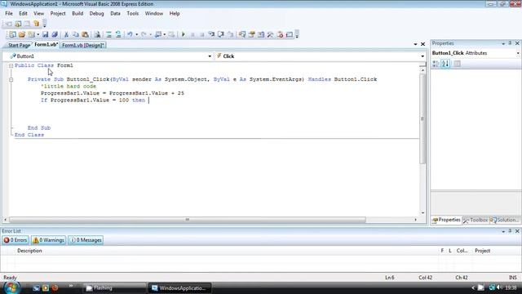Sort Error List by Col... column
522x294 pixels.
pyautogui.click(x=462, y=251)
